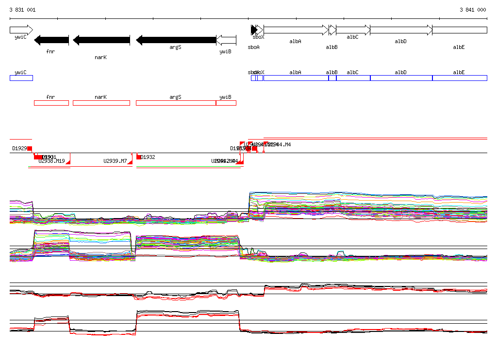Image resolution: width=497 pixels, height=346 pixels.
Task: Click the red fnr annotation box
Action: pyautogui.click(x=51, y=103)
